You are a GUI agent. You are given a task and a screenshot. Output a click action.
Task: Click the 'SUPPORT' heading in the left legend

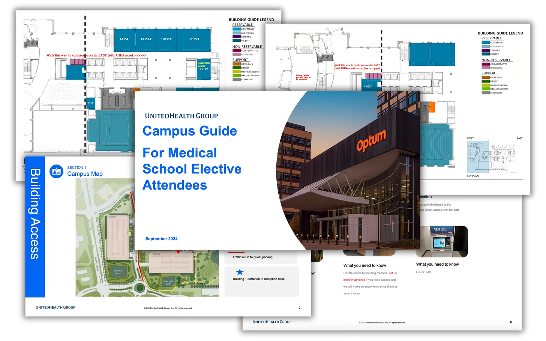click(240, 60)
